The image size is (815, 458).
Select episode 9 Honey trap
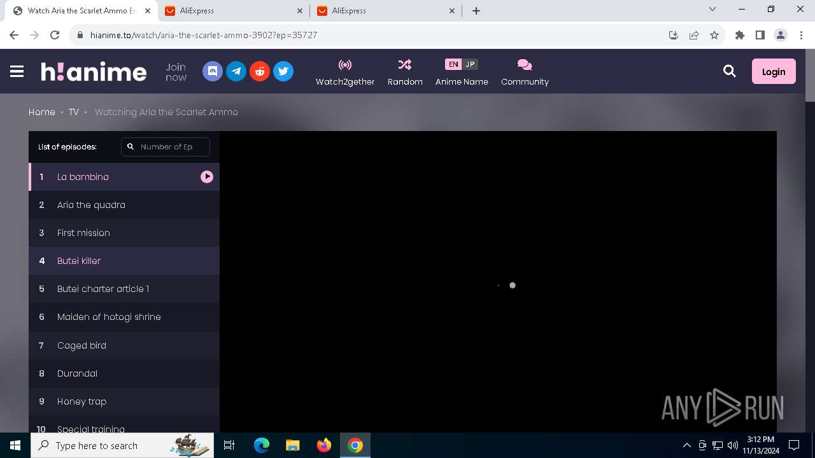124,401
